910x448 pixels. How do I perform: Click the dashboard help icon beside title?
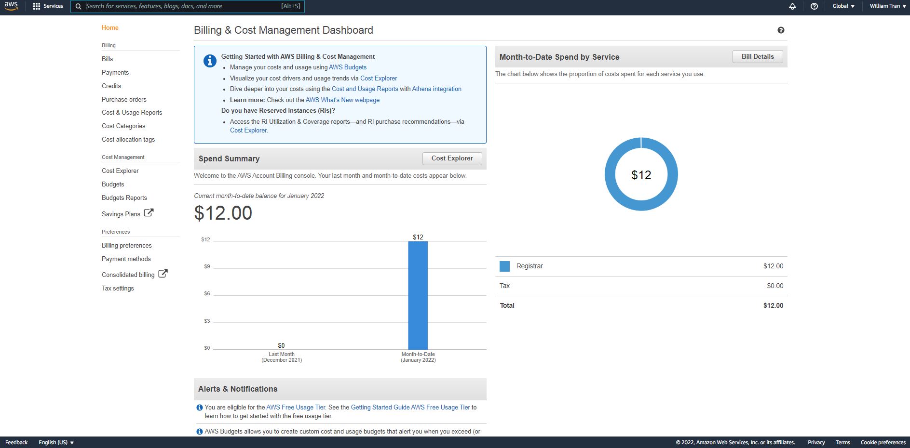pyautogui.click(x=781, y=30)
